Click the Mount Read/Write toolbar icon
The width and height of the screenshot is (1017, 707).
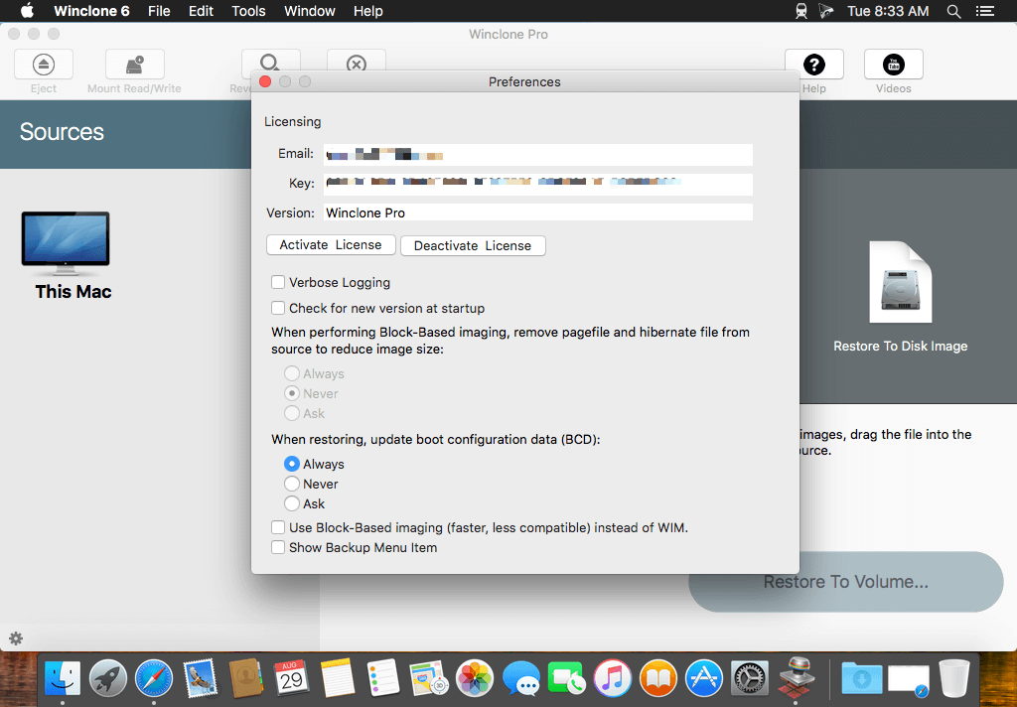coord(135,65)
